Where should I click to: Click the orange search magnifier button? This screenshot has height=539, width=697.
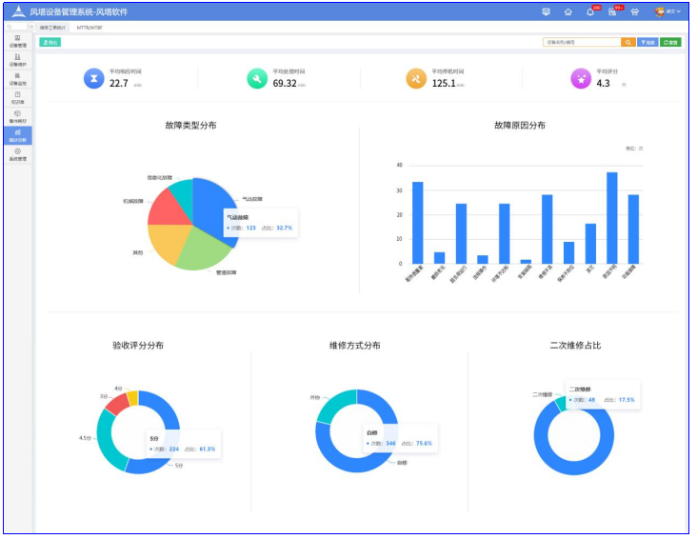pyautogui.click(x=628, y=43)
